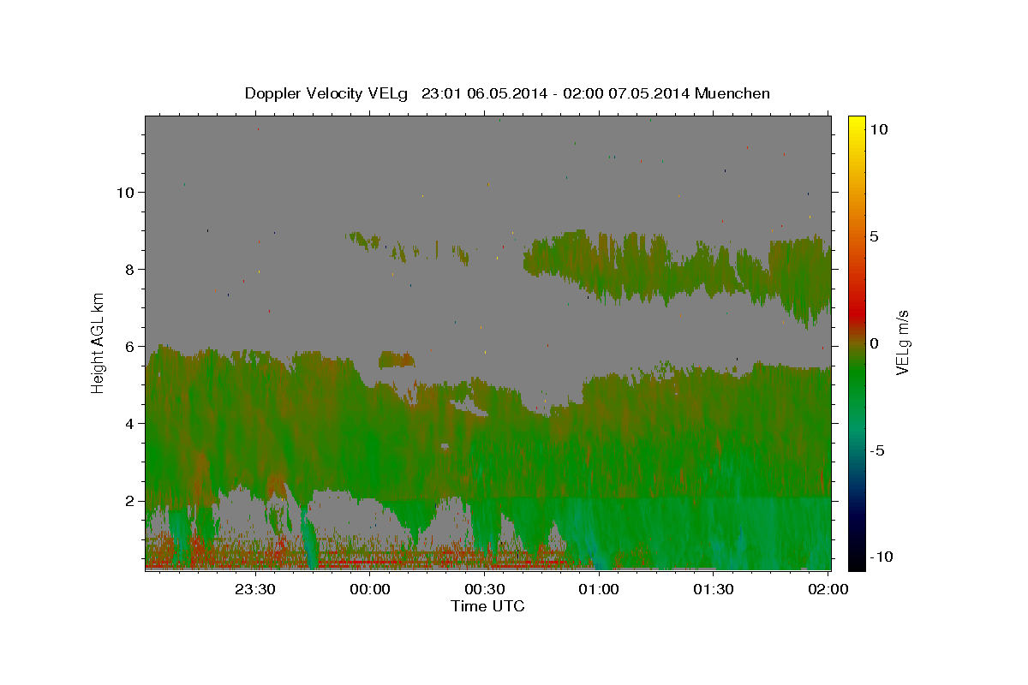Viewport: 1028px width, 685px height.
Task: Click the colorbar label '-10'
Action: [x=880, y=557]
